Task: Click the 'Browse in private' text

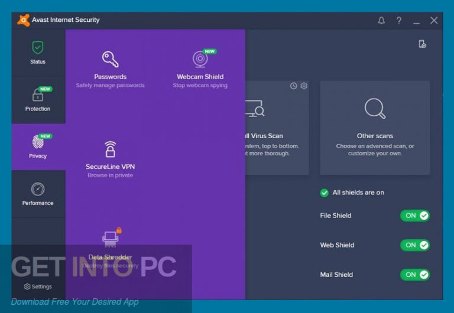Action: 111,175
